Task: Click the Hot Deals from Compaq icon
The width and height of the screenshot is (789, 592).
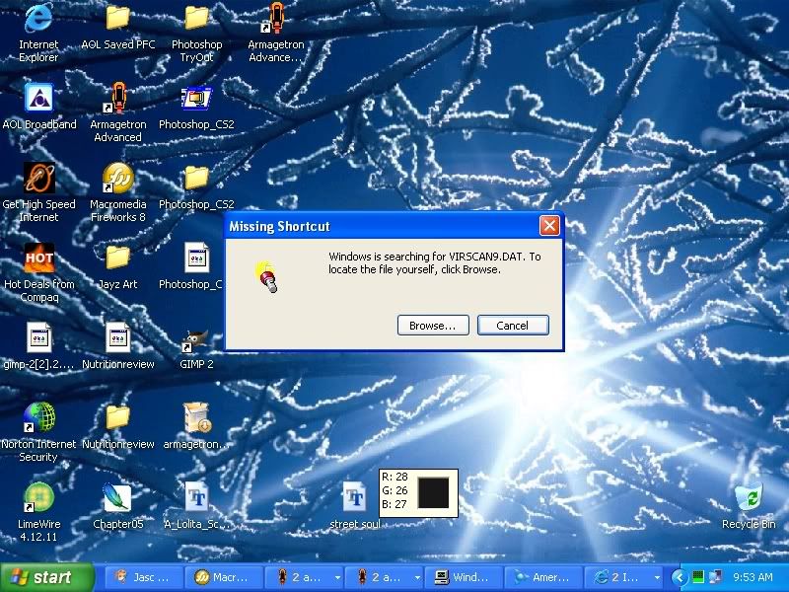Action: point(38,259)
